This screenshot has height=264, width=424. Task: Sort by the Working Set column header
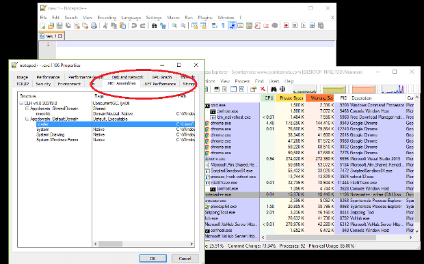pyautogui.click(x=319, y=98)
